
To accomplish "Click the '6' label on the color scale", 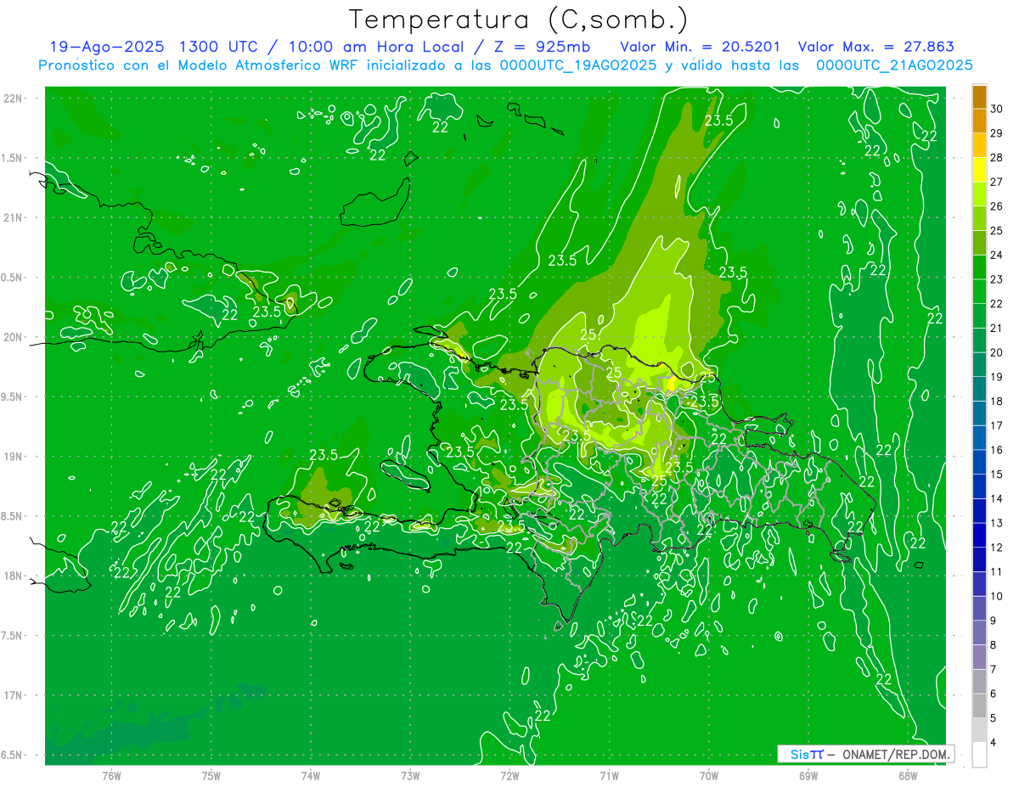I will 994,694.
